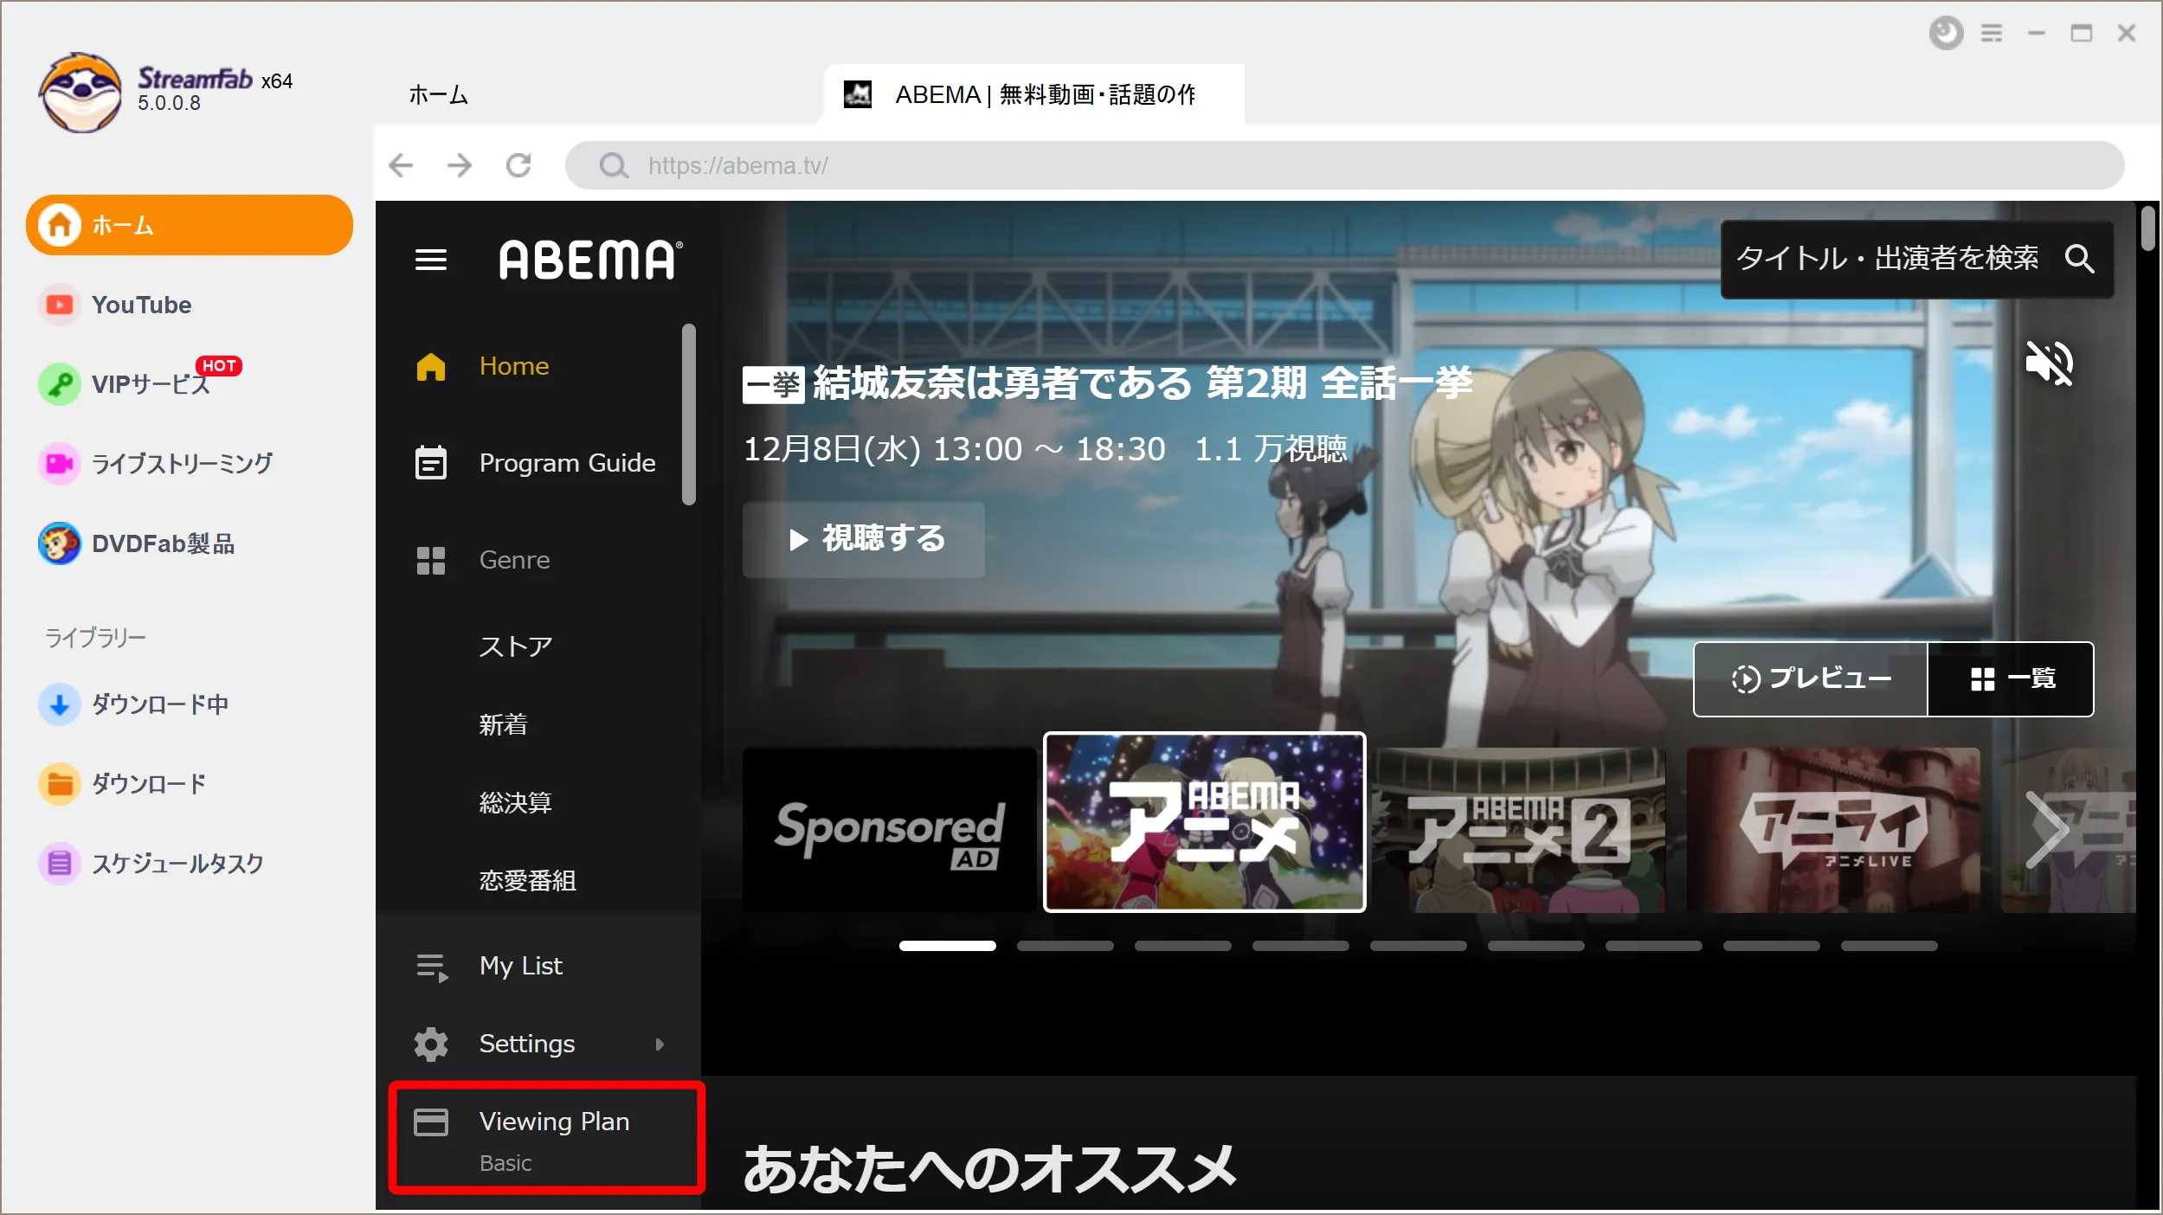
Task: Click the Program Guide calendar icon
Action: tap(431, 463)
